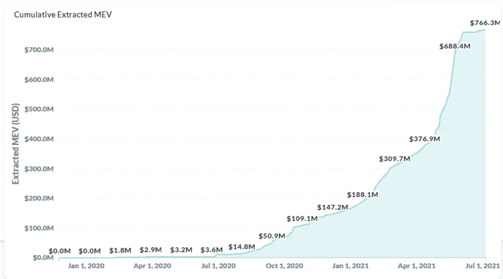Select the $376.9M data point label
The width and height of the screenshot is (503, 279).
(424, 139)
